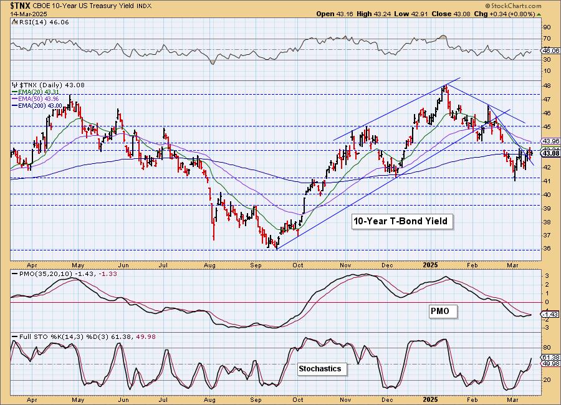
Task: Click the 'EMA(50) 43.96' legend entry
Action: 39,98
